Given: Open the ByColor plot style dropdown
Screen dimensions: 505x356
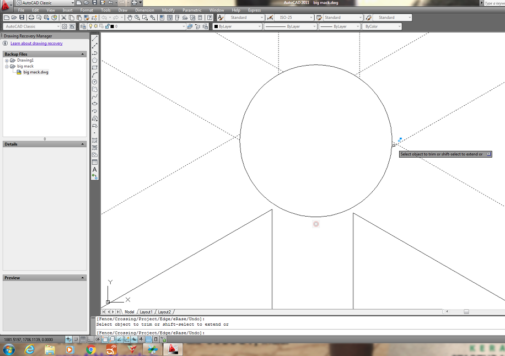Looking at the screenshot, I should (382, 26).
